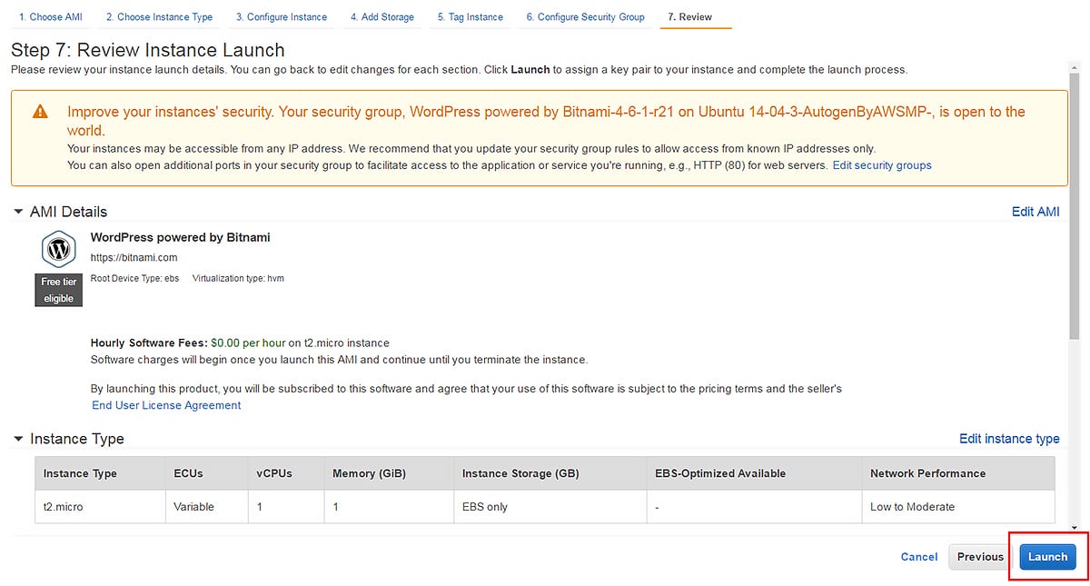
Task: Click the https://bitnami.com text
Action: click(134, 257)
